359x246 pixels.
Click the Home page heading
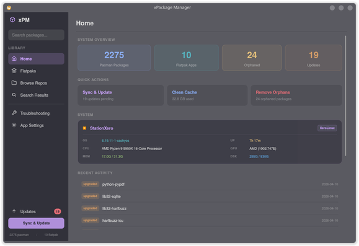[x=85, y=23]
